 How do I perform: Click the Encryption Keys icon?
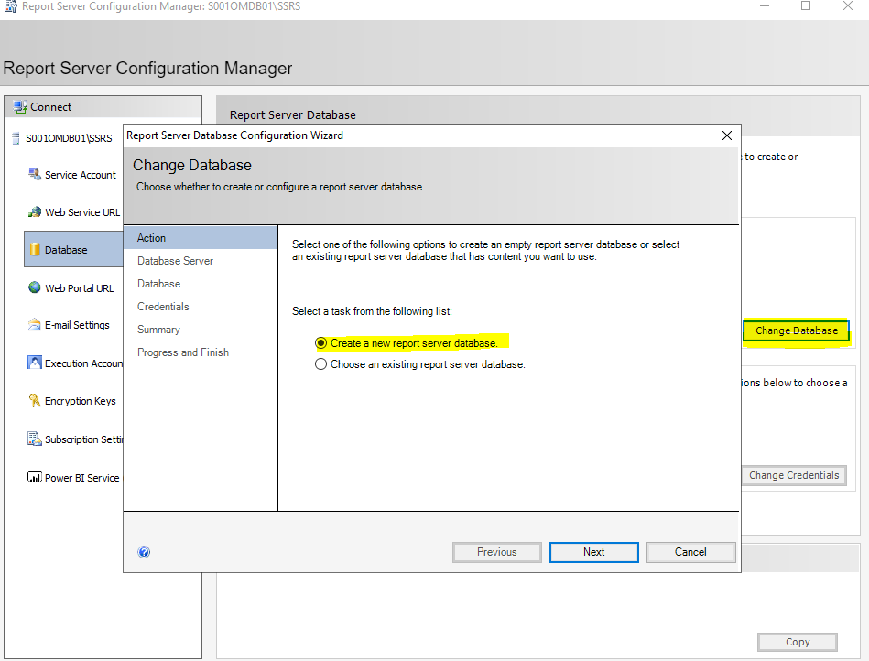click(35, 400)
